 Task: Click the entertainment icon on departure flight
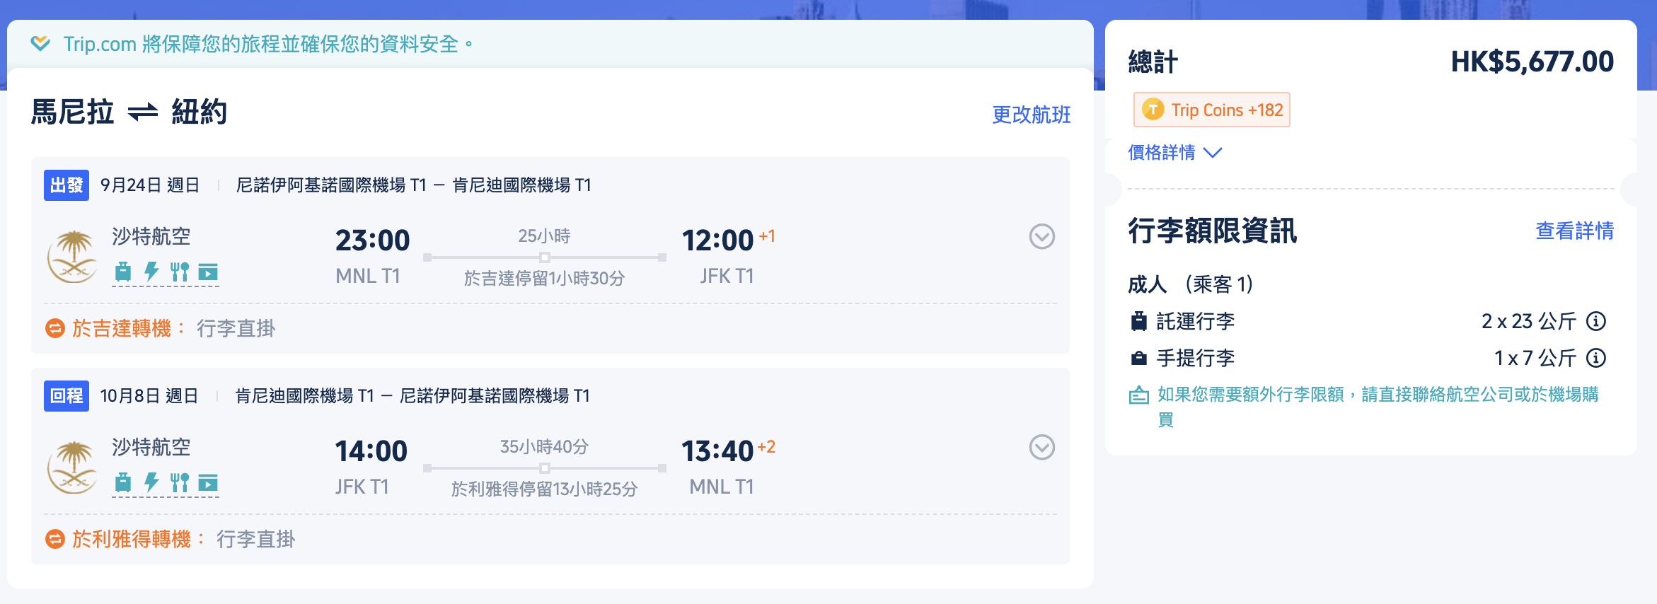(x=208, y=272)
